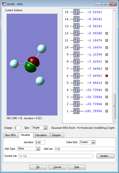Click the electron occupancy box of orbital 8
This screenshot has width=119, height=173.
click(76, 62)
